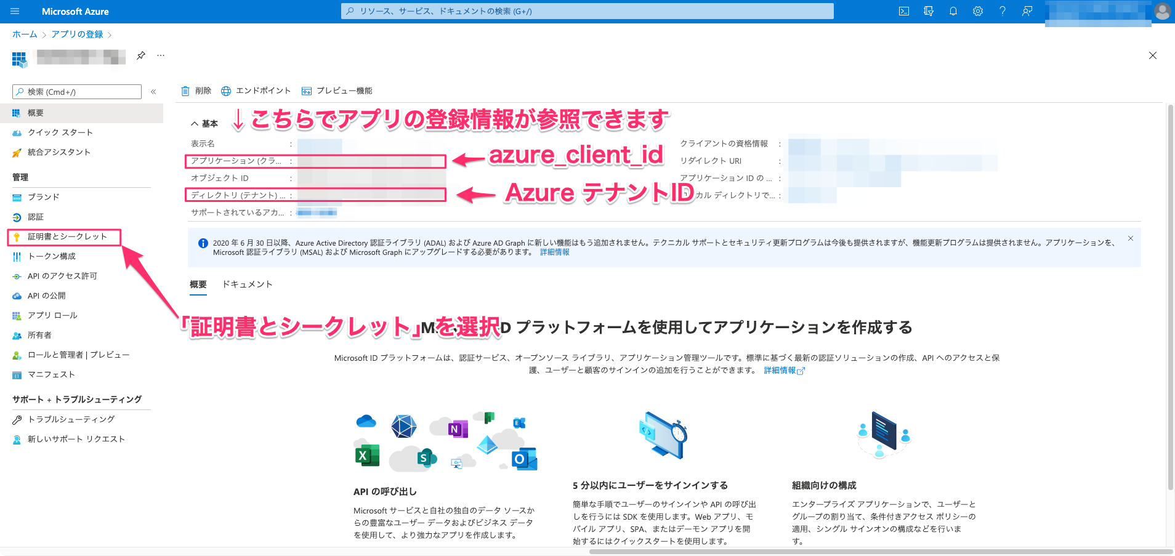This screenshot has height=556, width=1175.
Task: Select 概要 in the sidebar
Action: (x=81, y=113)
